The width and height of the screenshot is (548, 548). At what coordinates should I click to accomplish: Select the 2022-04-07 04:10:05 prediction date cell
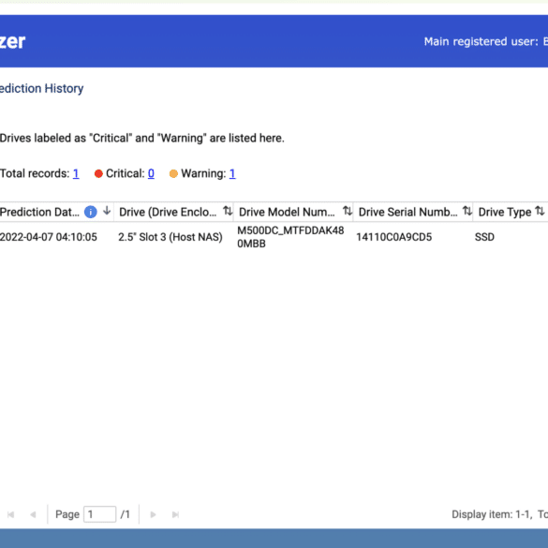click(x=49, y=237)
